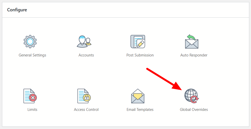Open the General Settings gear icon
This screenshot has width=251, height=129.
point(30,42)
